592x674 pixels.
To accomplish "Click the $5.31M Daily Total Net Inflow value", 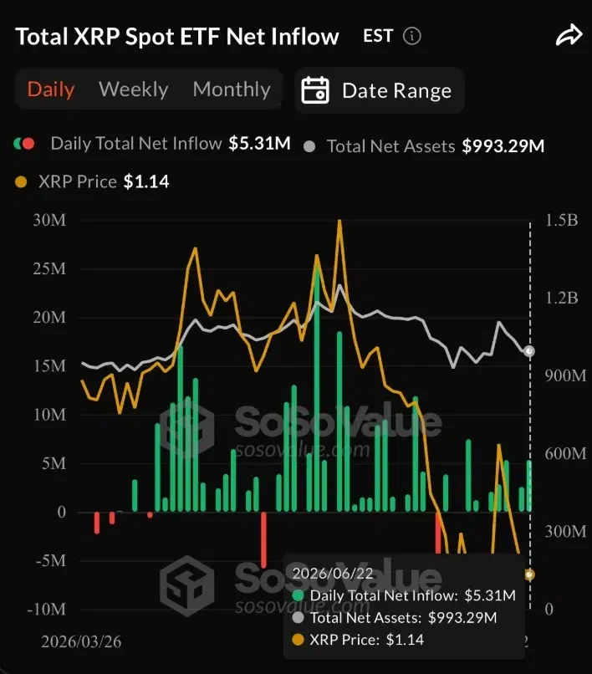I will click(260, 144).
